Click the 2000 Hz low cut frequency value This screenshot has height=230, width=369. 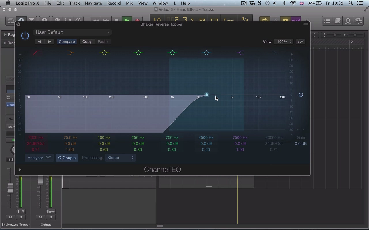tap(36, 138)
